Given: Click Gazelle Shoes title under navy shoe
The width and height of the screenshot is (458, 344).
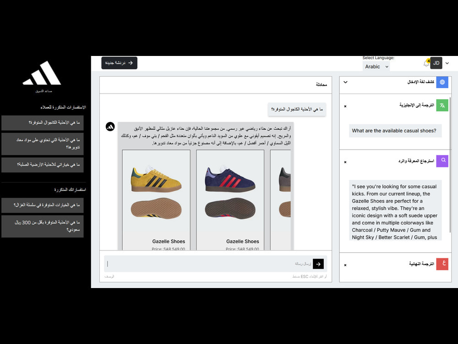Looking at the screenshot, I should pyautogui.click(x=242, y=241).
